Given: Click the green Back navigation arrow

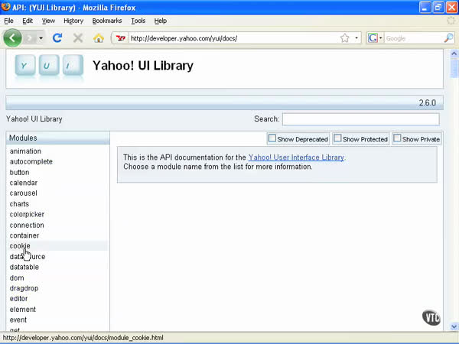Looking at the screenshot, I should 13,37.
